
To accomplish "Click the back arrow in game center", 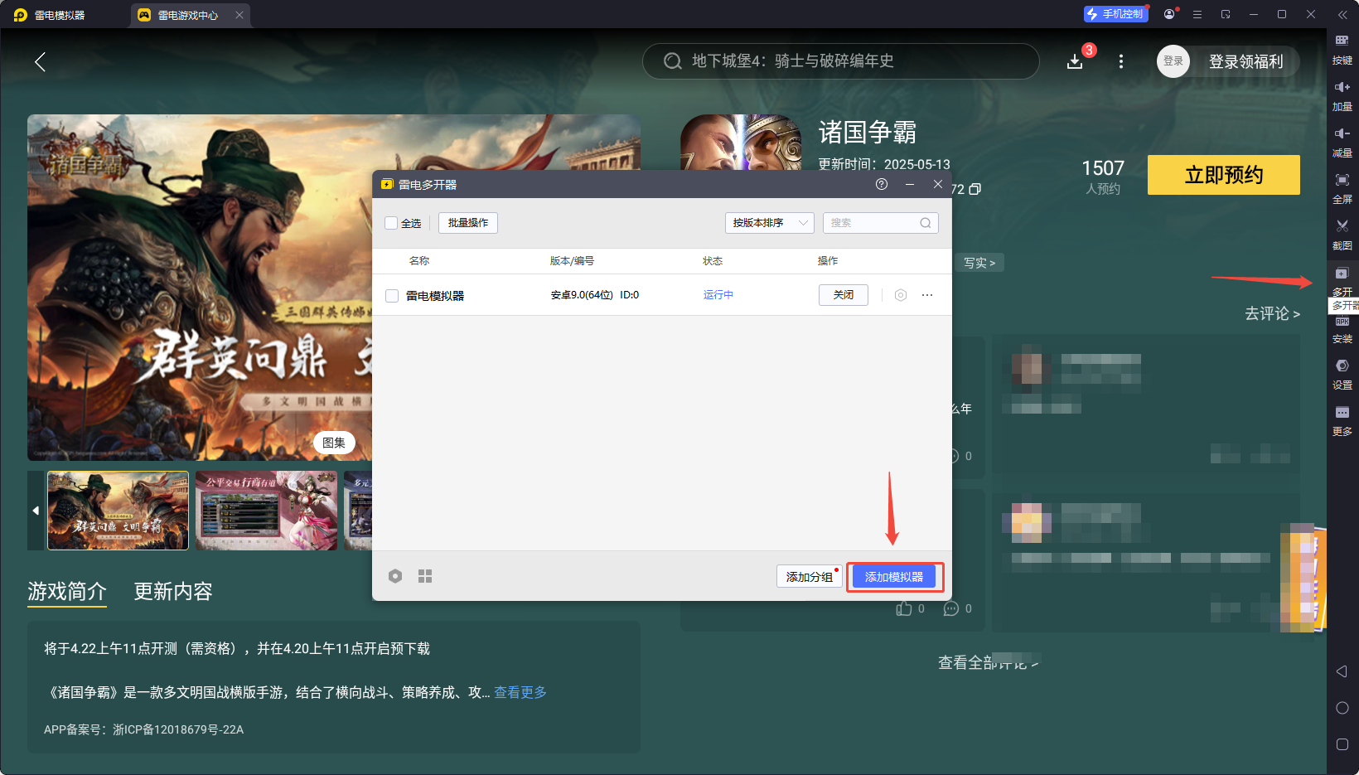I will point(40,61).
